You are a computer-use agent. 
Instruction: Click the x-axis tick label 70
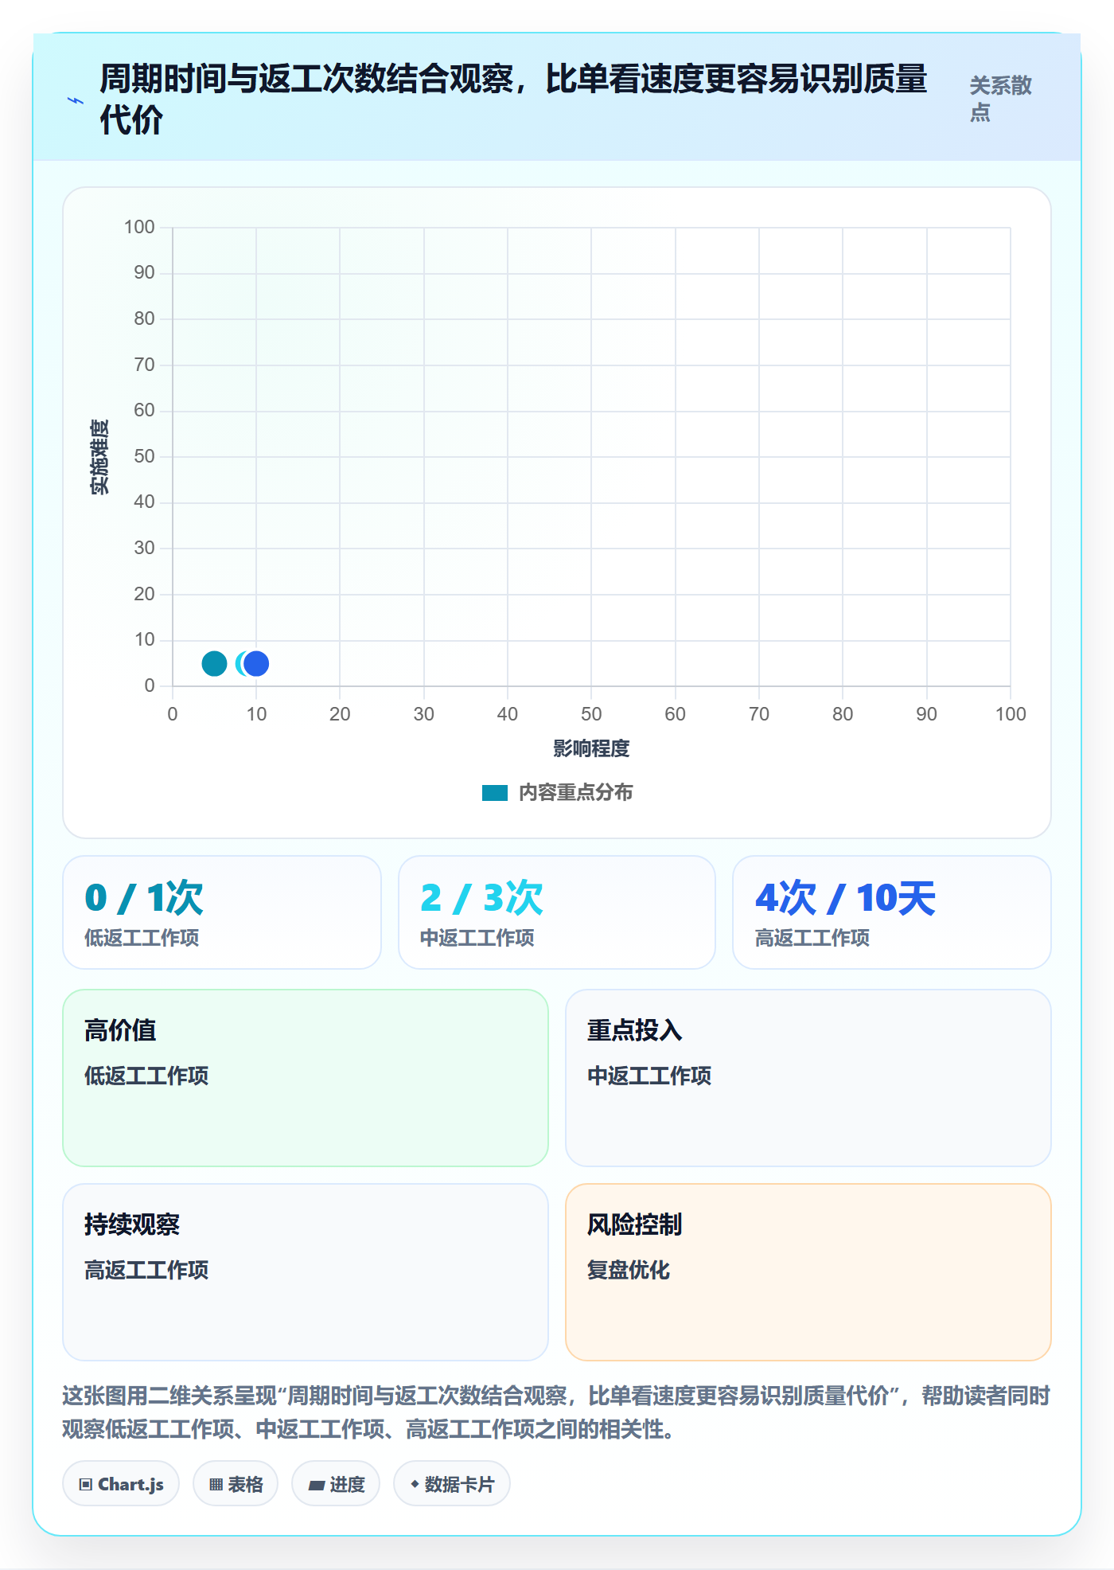click(x=759, y=714)
